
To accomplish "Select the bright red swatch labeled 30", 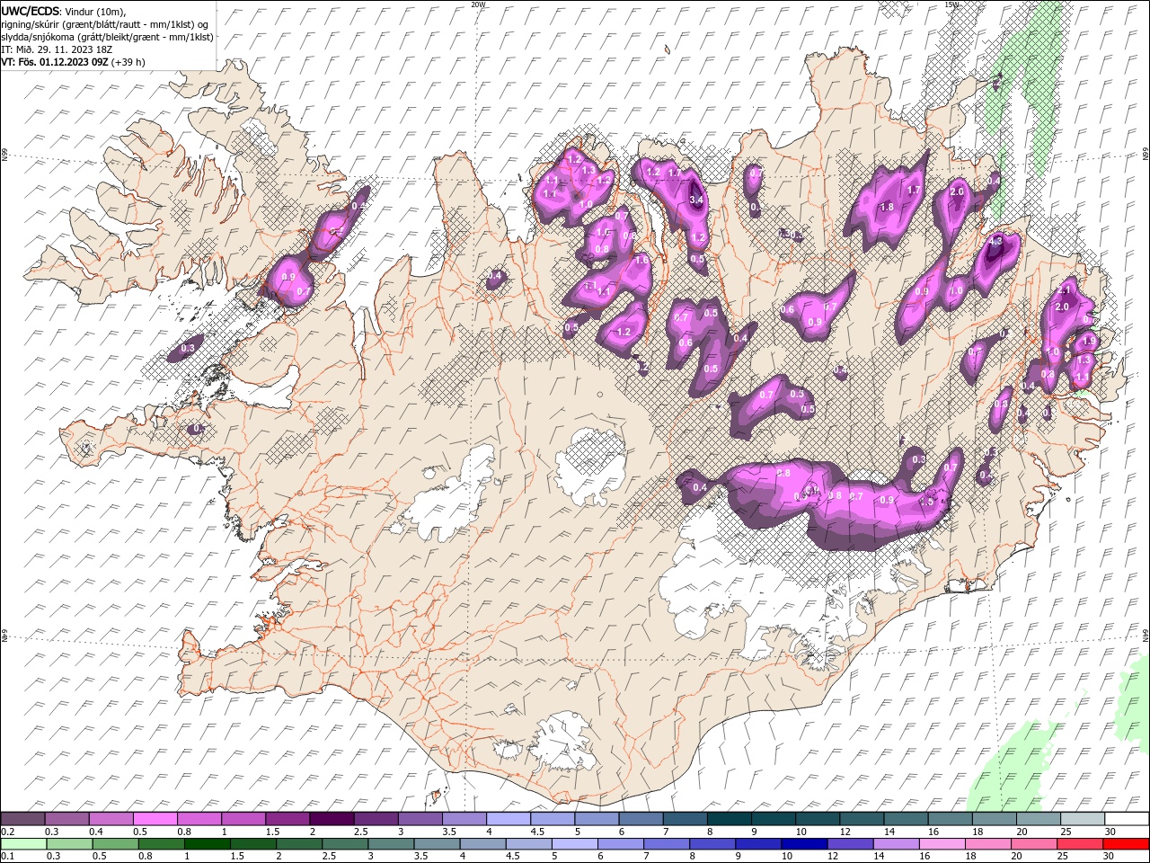I will click(1127, 843).
